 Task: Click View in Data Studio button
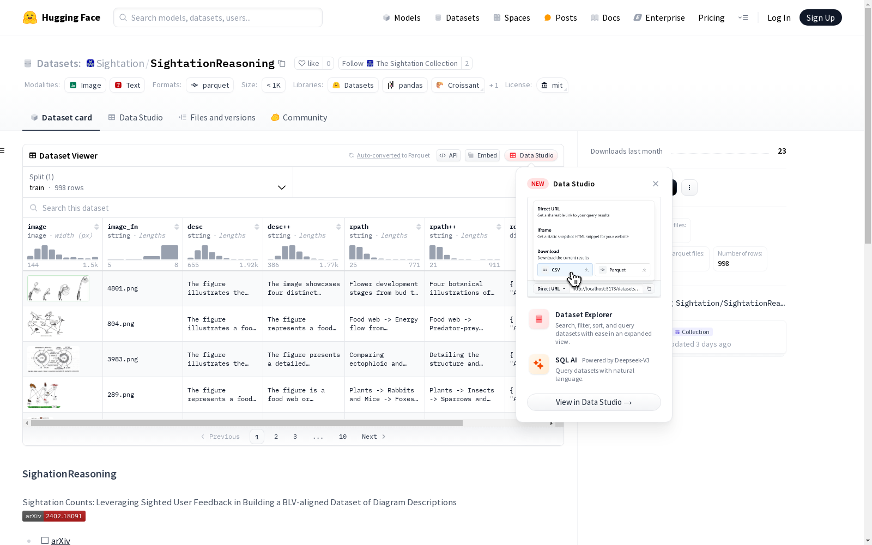(x=594, y=402)
